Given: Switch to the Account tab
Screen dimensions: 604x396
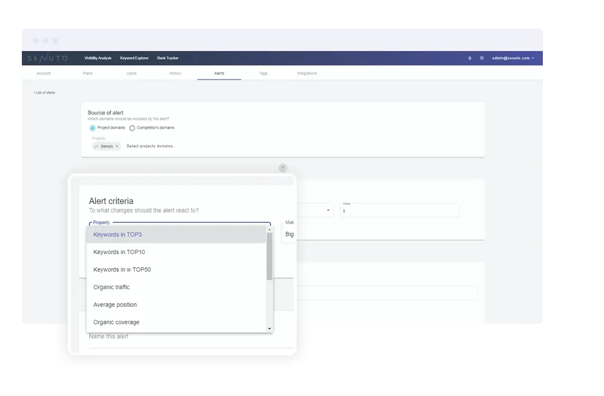Looking at the screenshot, I should [44, 73].
